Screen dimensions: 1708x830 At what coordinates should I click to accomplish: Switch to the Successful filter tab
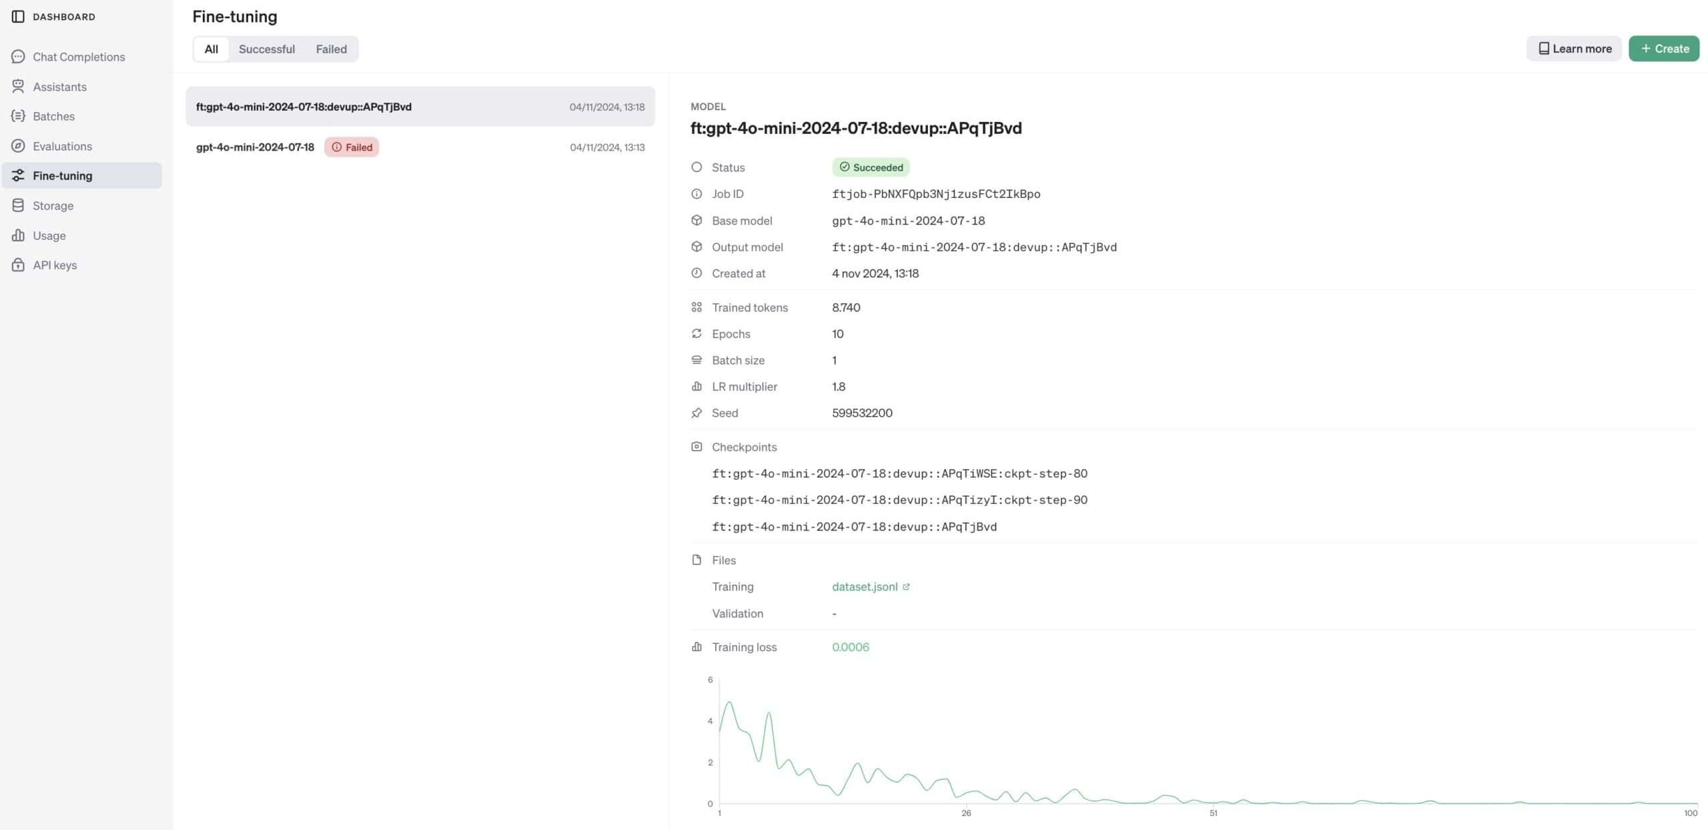pyautogui.click(x=267, y=49)
